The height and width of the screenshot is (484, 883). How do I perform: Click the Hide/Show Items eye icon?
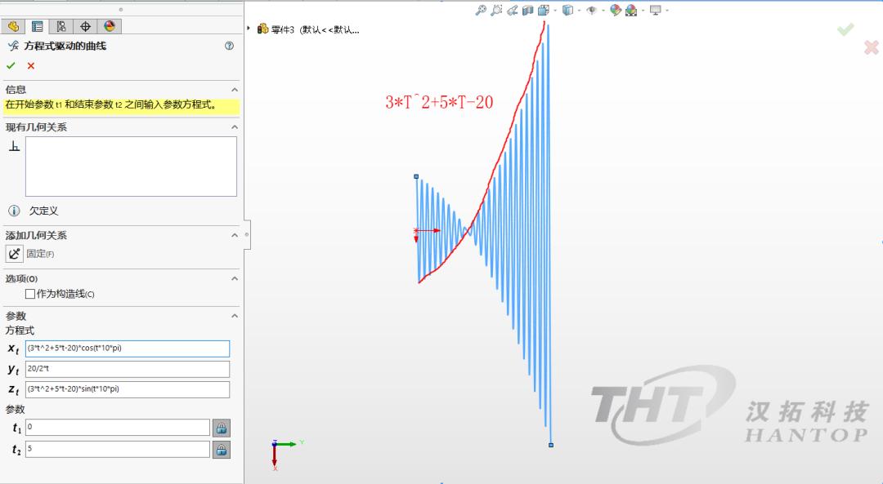tap(591, 10)
